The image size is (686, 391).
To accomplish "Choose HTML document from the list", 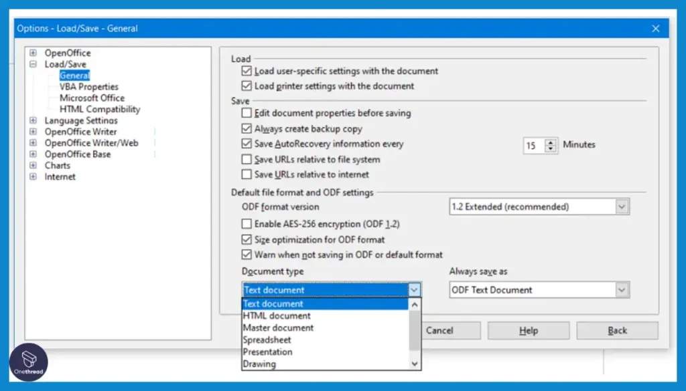I will [325, 315].
